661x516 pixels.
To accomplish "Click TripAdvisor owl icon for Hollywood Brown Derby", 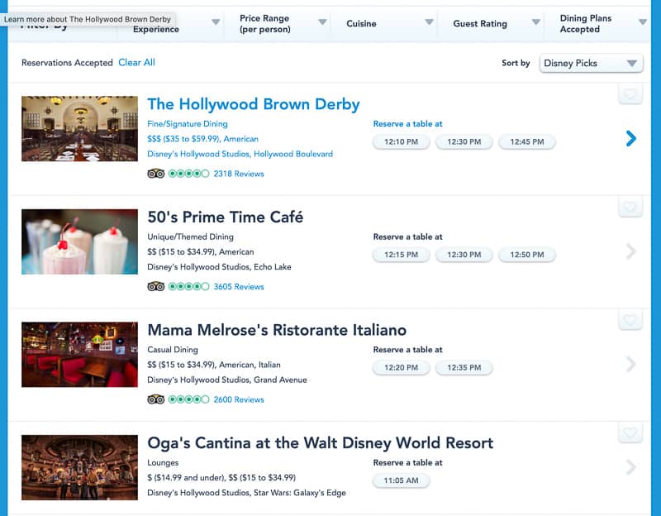I will pos(155,174).
